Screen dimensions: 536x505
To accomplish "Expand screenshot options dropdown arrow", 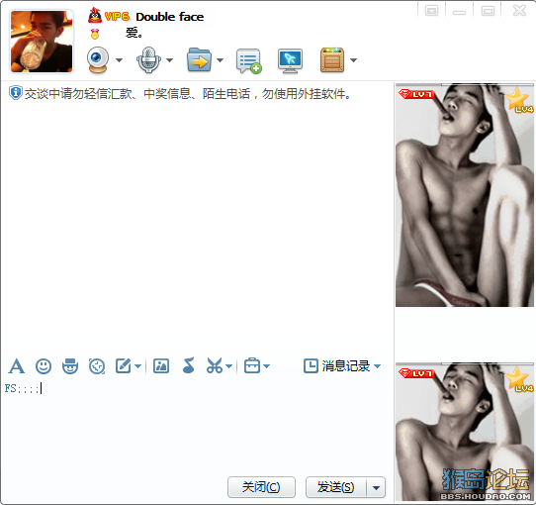I will coord(229,366).
